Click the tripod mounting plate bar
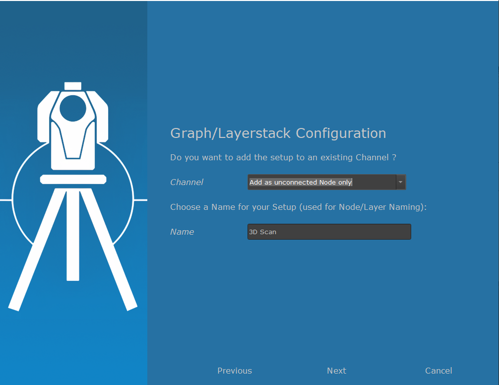This screenshot has height=385, width=499. pos(73,179)
